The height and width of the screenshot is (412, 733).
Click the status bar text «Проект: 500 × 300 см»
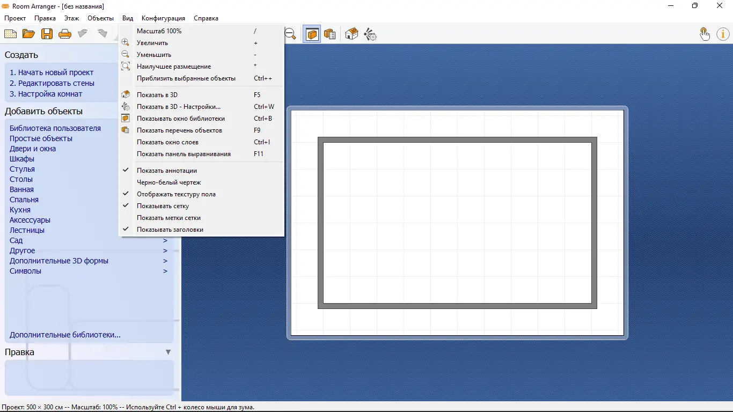(x=32, y=407)
